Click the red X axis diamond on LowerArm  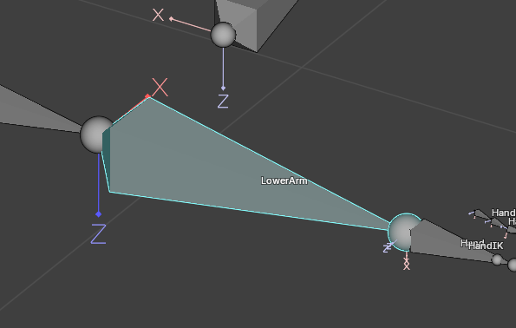click(x=147, y=96)
